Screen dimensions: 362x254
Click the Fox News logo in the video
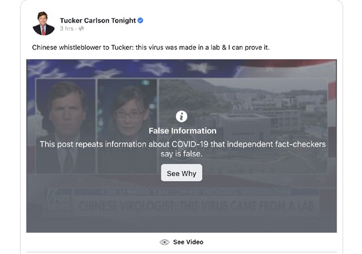pyautogui.click(x=55, y=204)
